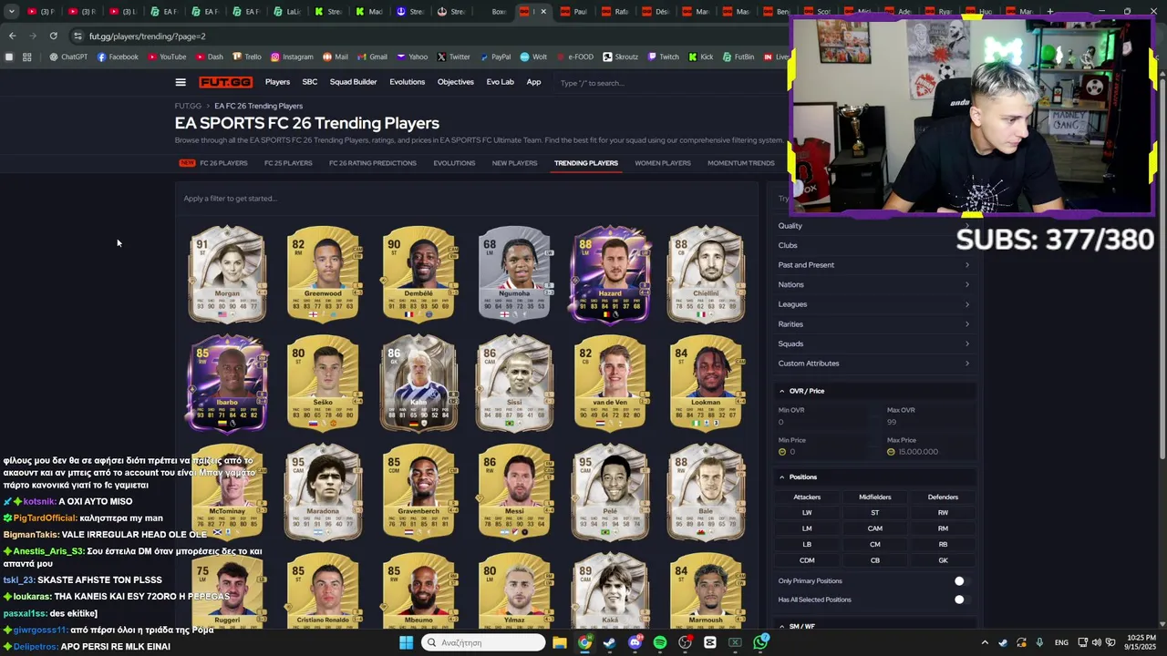Open the Kick bookmark
Screen dimensions: 1167x656
(701, 56)
